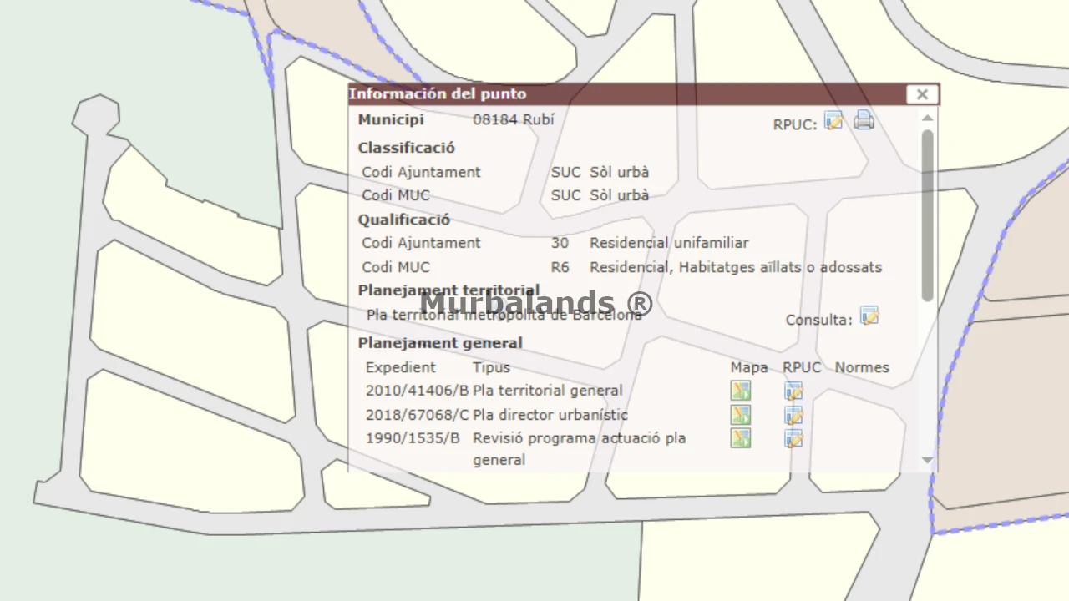
Task: Open RPUC icon for expedient 2010/41406/B
Action: click(x=793, y=391)
